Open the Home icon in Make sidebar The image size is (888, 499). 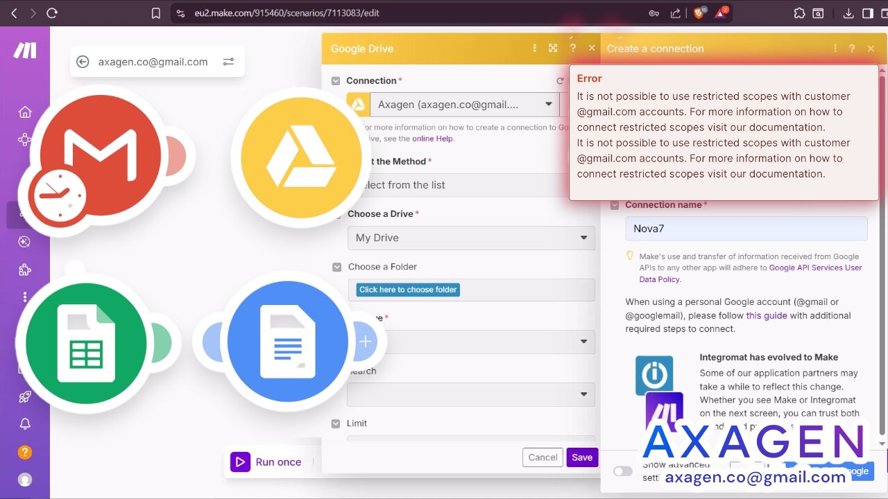pyautogui.click(x=25, y=112)
